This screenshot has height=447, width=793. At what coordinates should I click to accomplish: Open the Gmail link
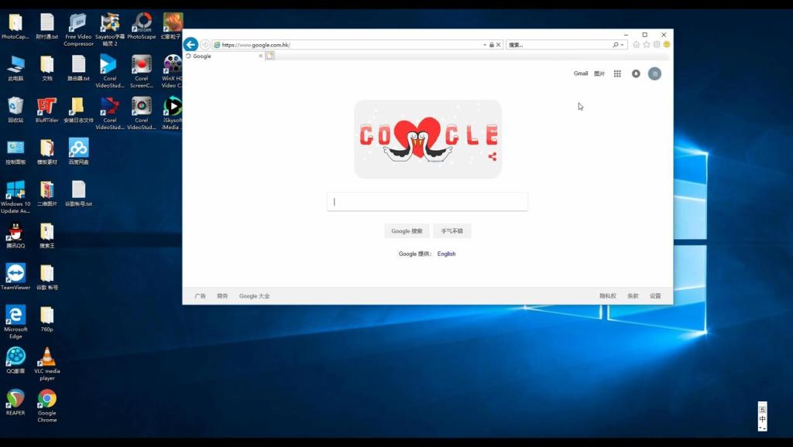click(580, 73)
